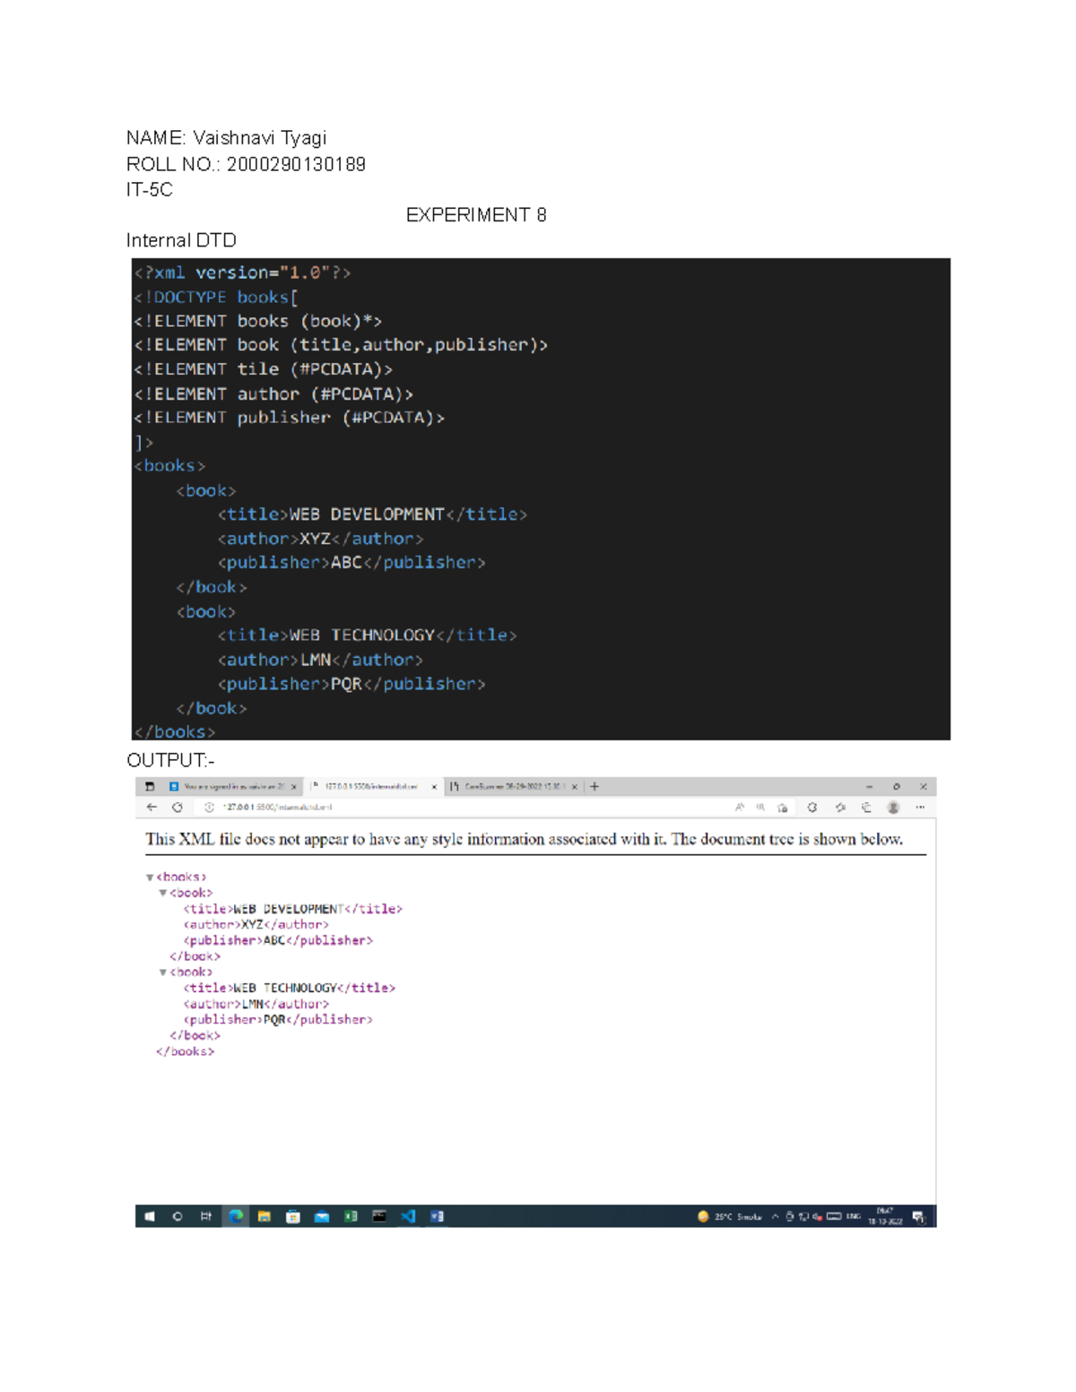Open the Edge profile avatar icon
The width and height of the screenshot is (1076, 1392).
(x=893, y=808)
